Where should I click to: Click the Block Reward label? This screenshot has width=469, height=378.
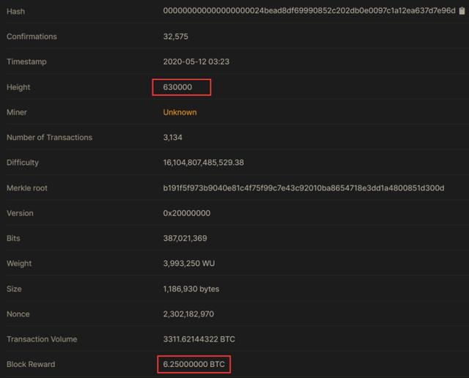coord(31,364)
